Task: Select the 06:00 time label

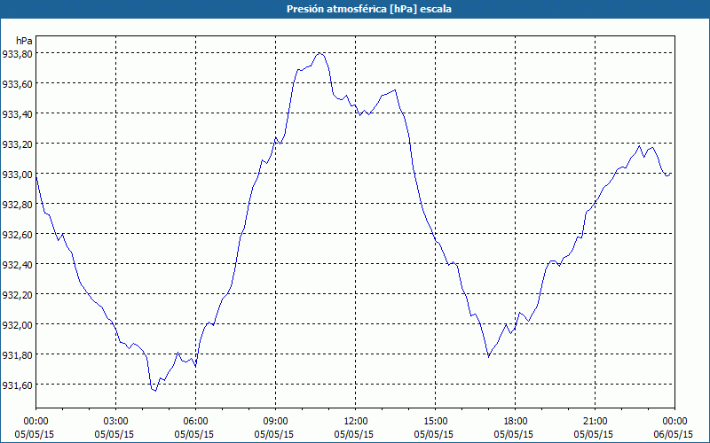Action: 195,422
